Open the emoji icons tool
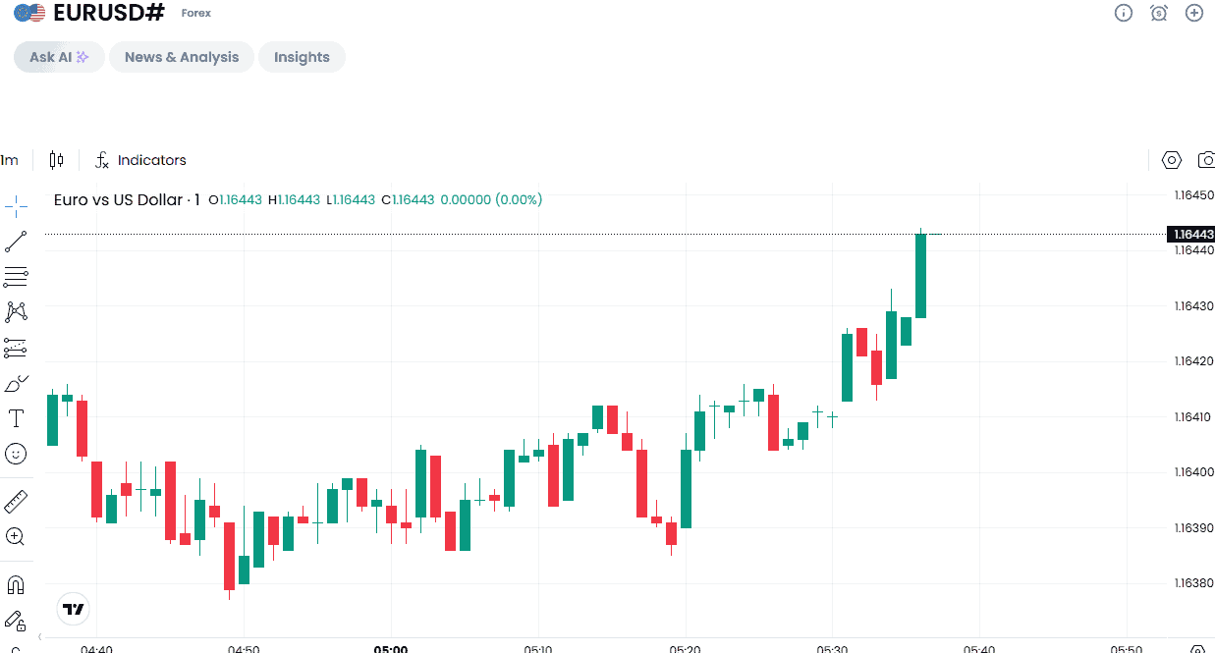The height and width of the screenshot is (653, 1215). pyautogui.click(x=16, y=454)
